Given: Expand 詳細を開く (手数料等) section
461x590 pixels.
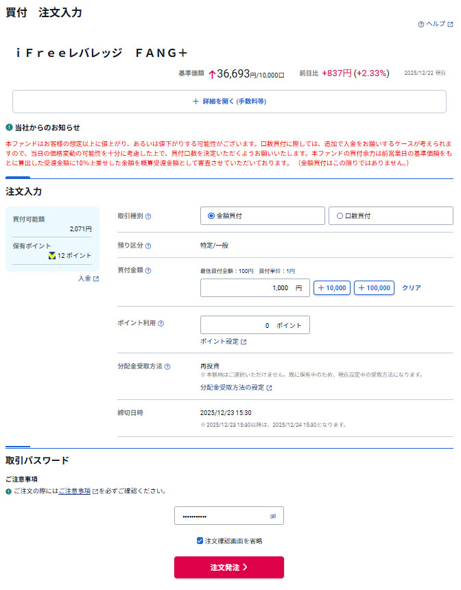Looking at the screenshot, I should 229,102.
